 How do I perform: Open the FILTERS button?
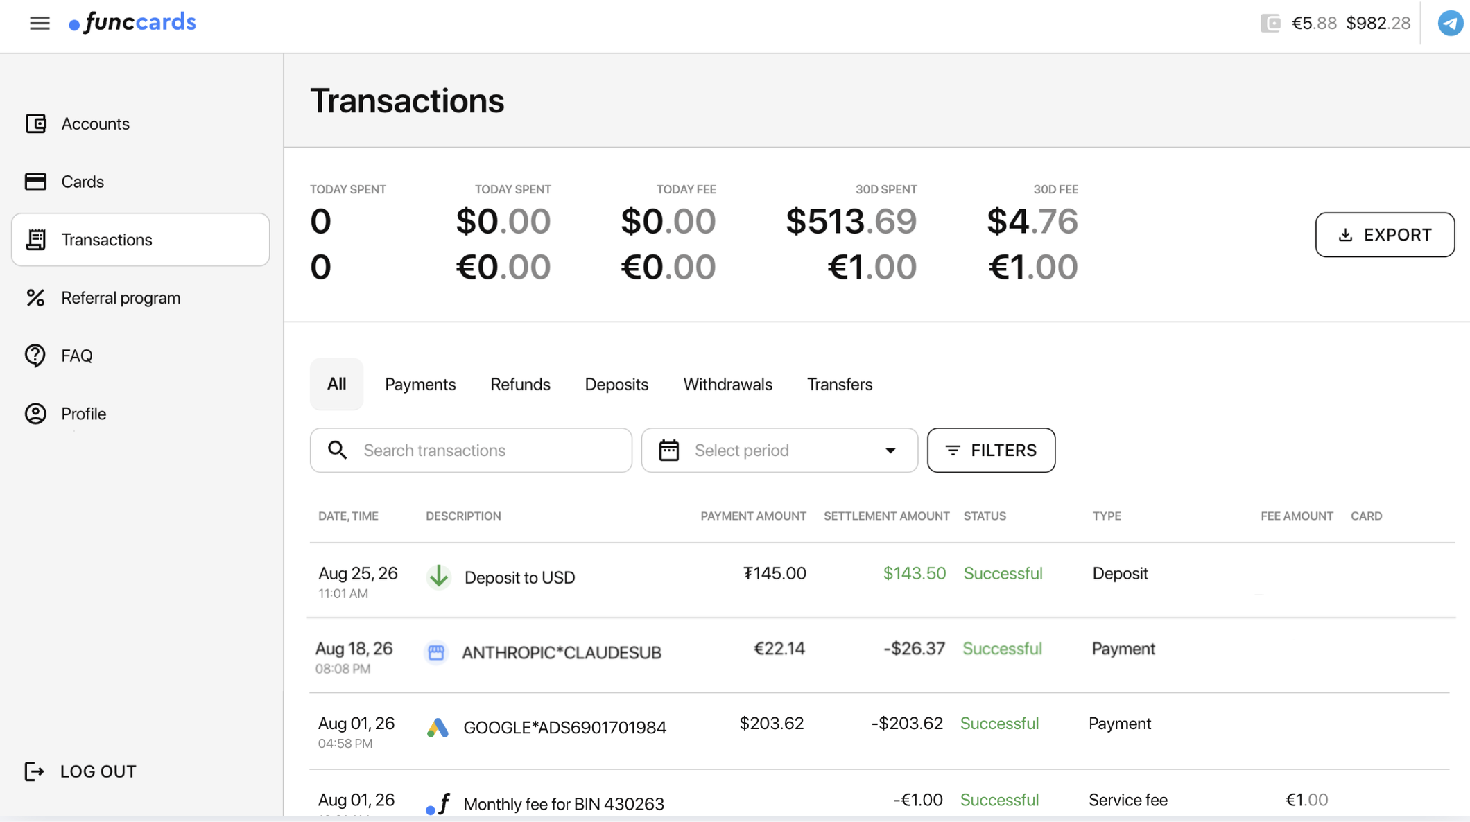pos(991,451)
